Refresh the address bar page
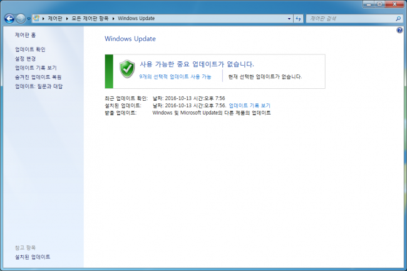 pyautogui.click(x=298, y=19)
